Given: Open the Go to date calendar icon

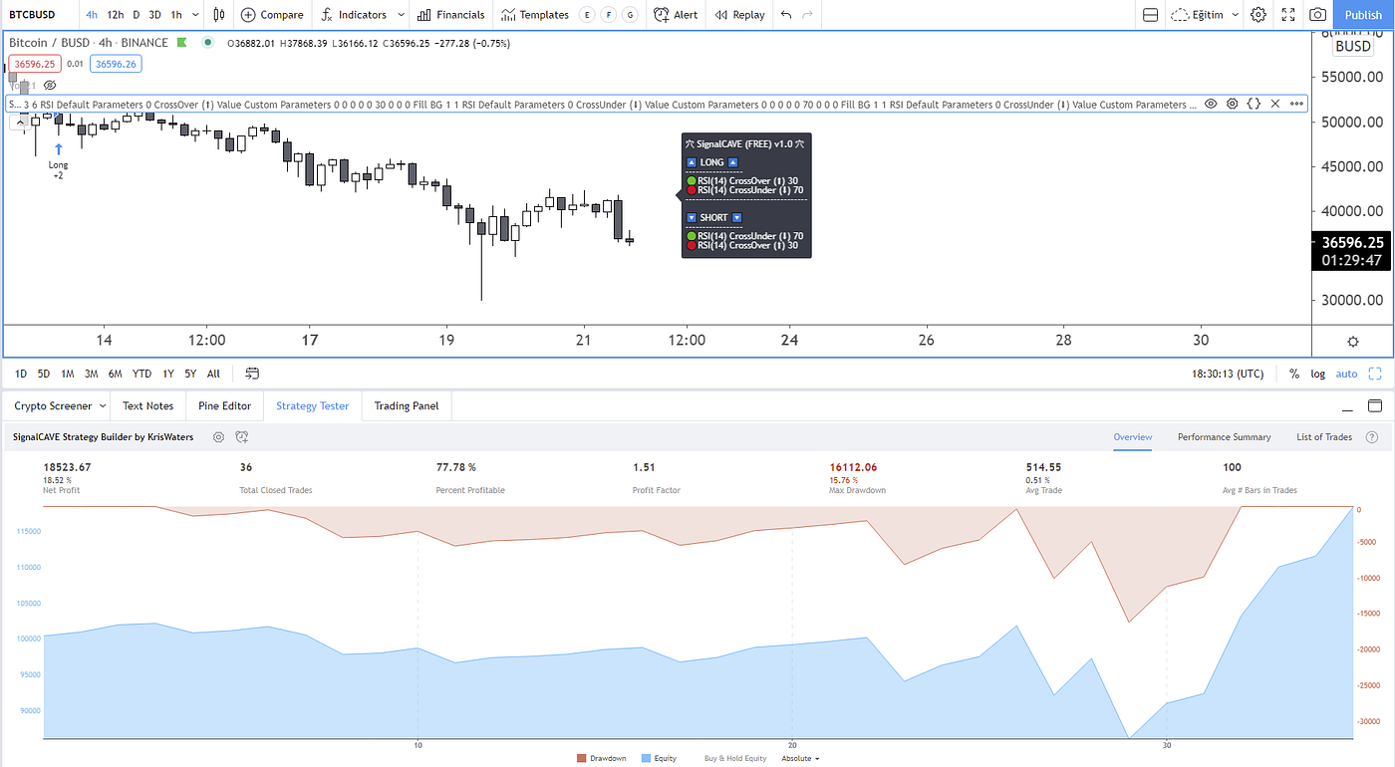Looking at the screenshot, I should (x=252, y=373).
